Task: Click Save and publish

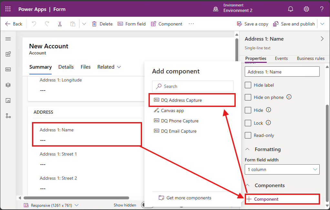Action: pos(294,24)
